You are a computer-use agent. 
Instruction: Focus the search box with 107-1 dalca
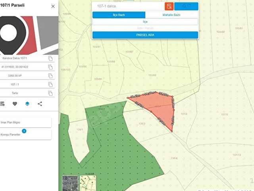(128, 6)
